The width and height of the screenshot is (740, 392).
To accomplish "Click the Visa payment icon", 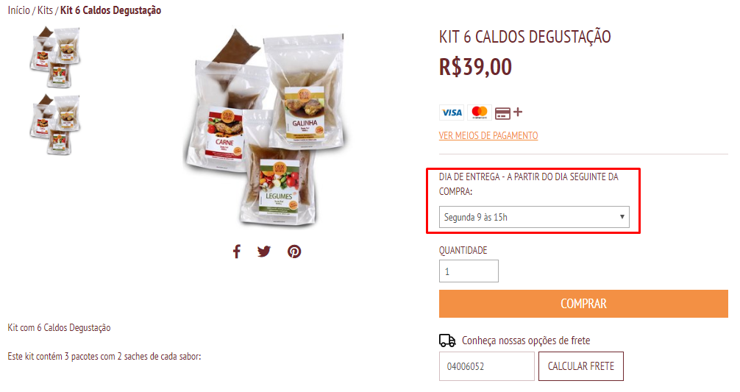I will tap(452, 113).
